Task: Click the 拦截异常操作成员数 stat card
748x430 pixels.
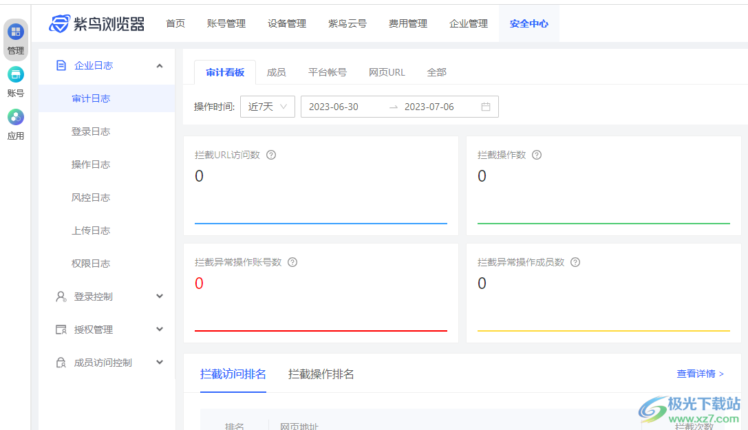Action: pos(603,292)
